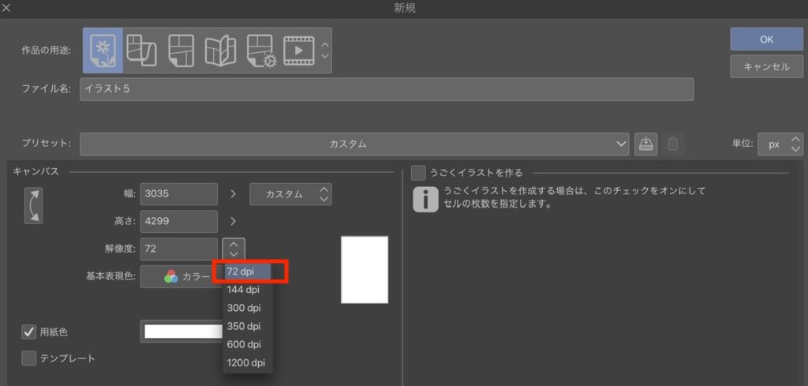The height and width of the screenshot is (386, 808).
Task: Enable the うごくイラストを作る checkbox
Action: [x=418, y=173]
